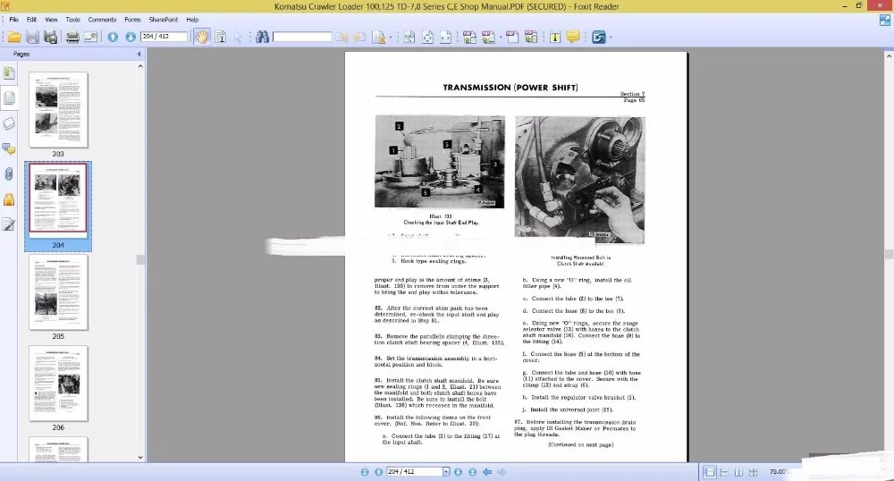894x481 pixels.
Task: Open the Attachments paperclip panel
Action: coord(9,173)
